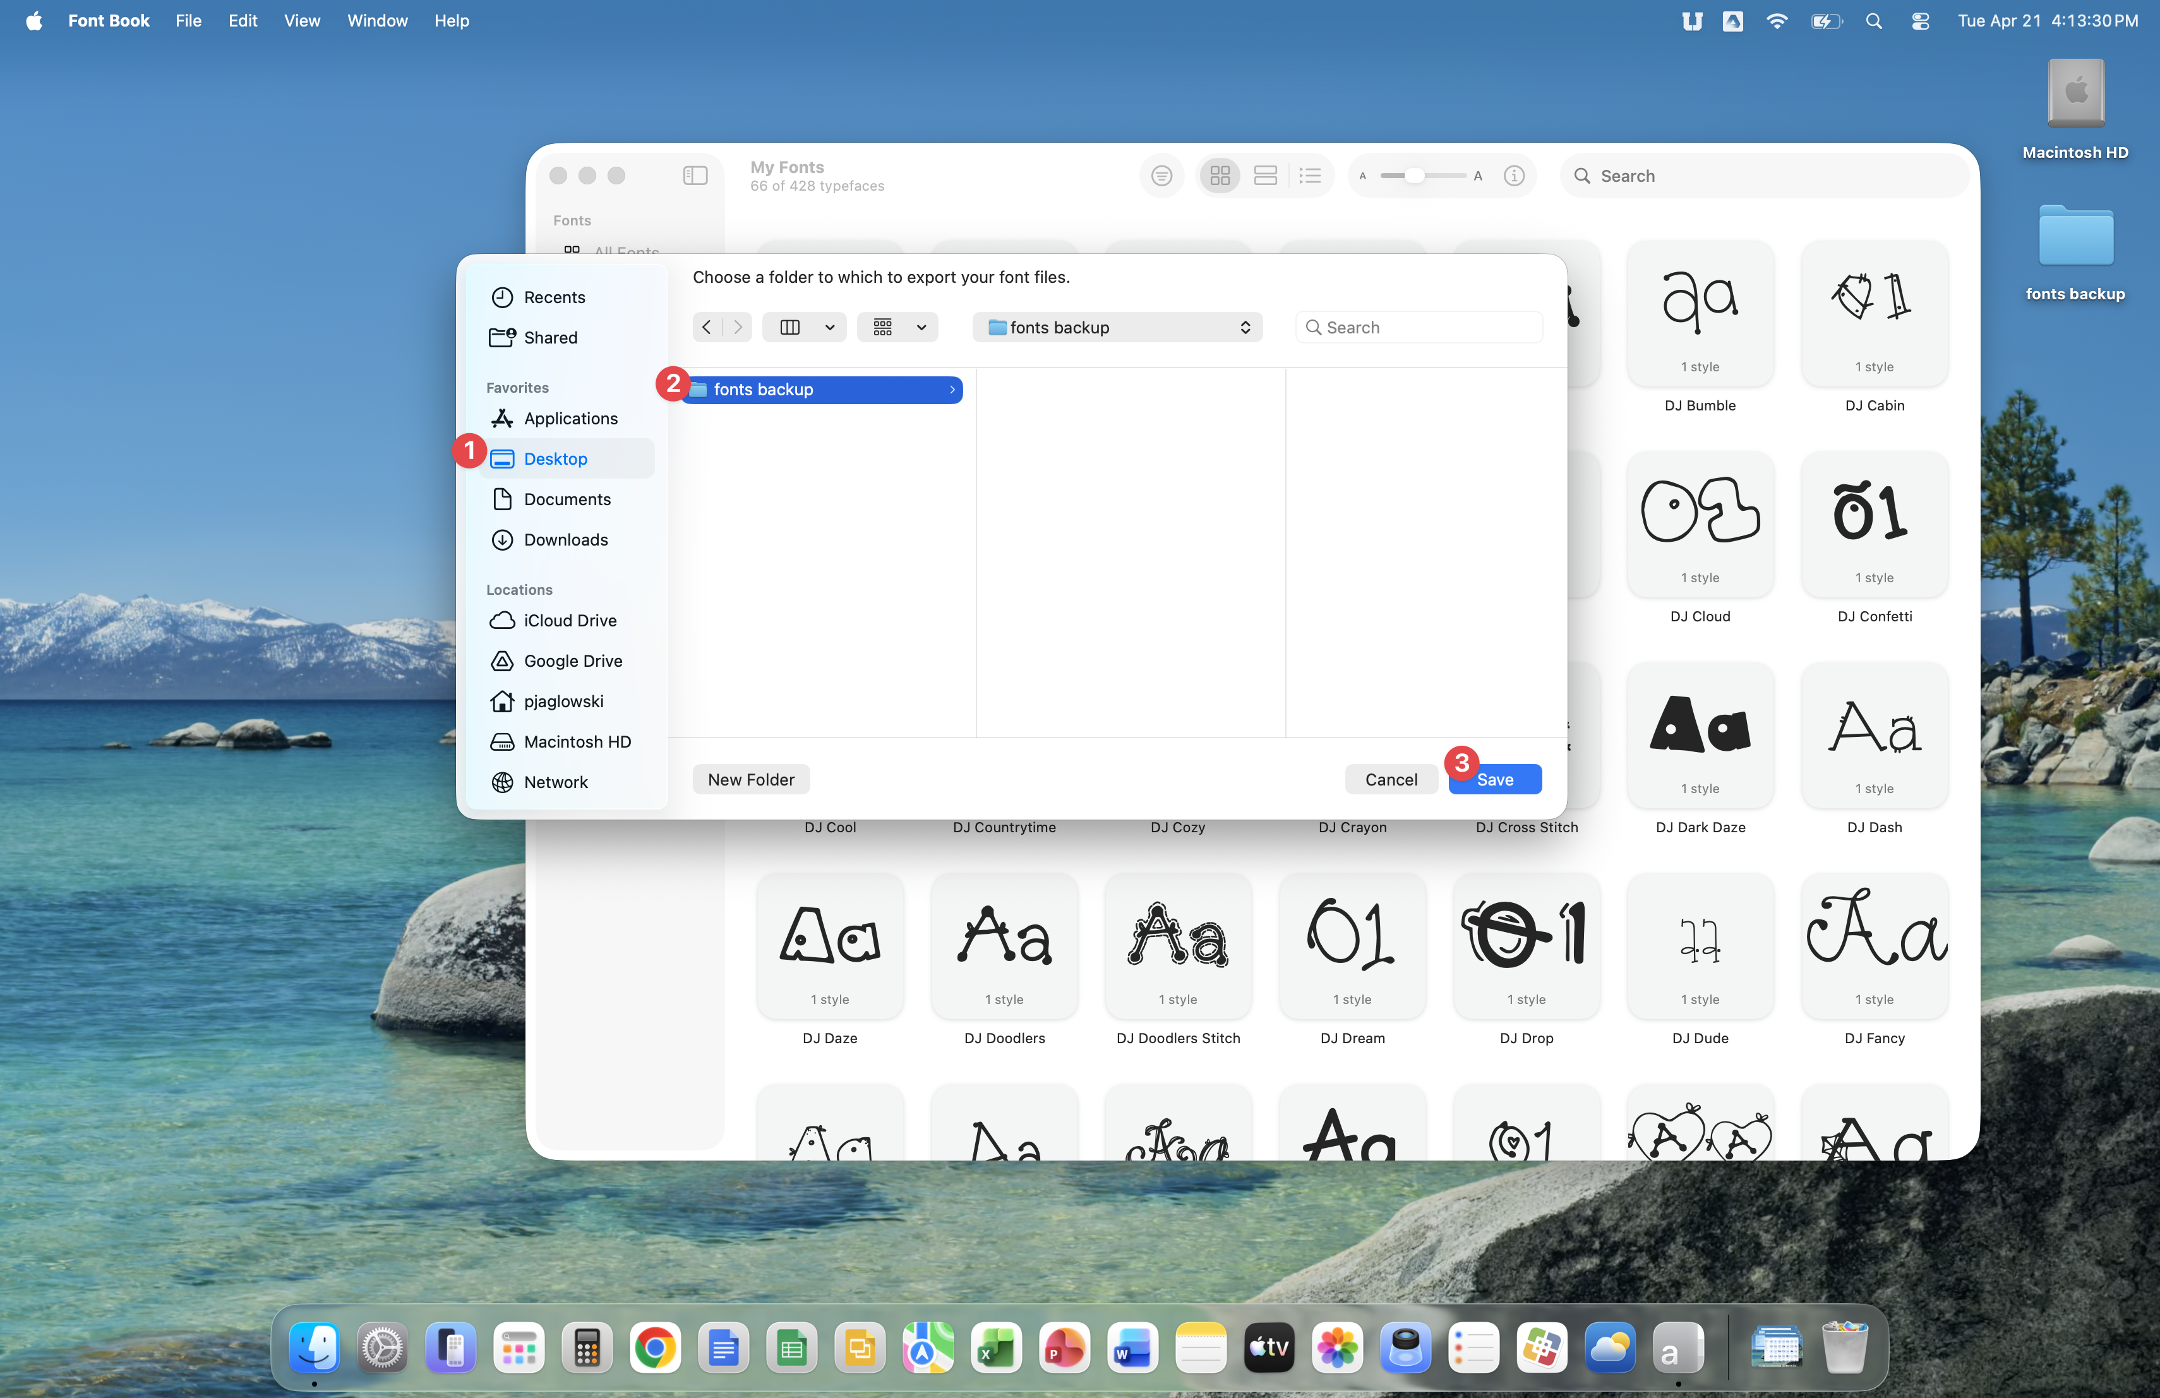The height and width of the screenshot is (1398, 2160).
Task: Select Downloads in the sidebar favorites
Action: tap(565, 540)
